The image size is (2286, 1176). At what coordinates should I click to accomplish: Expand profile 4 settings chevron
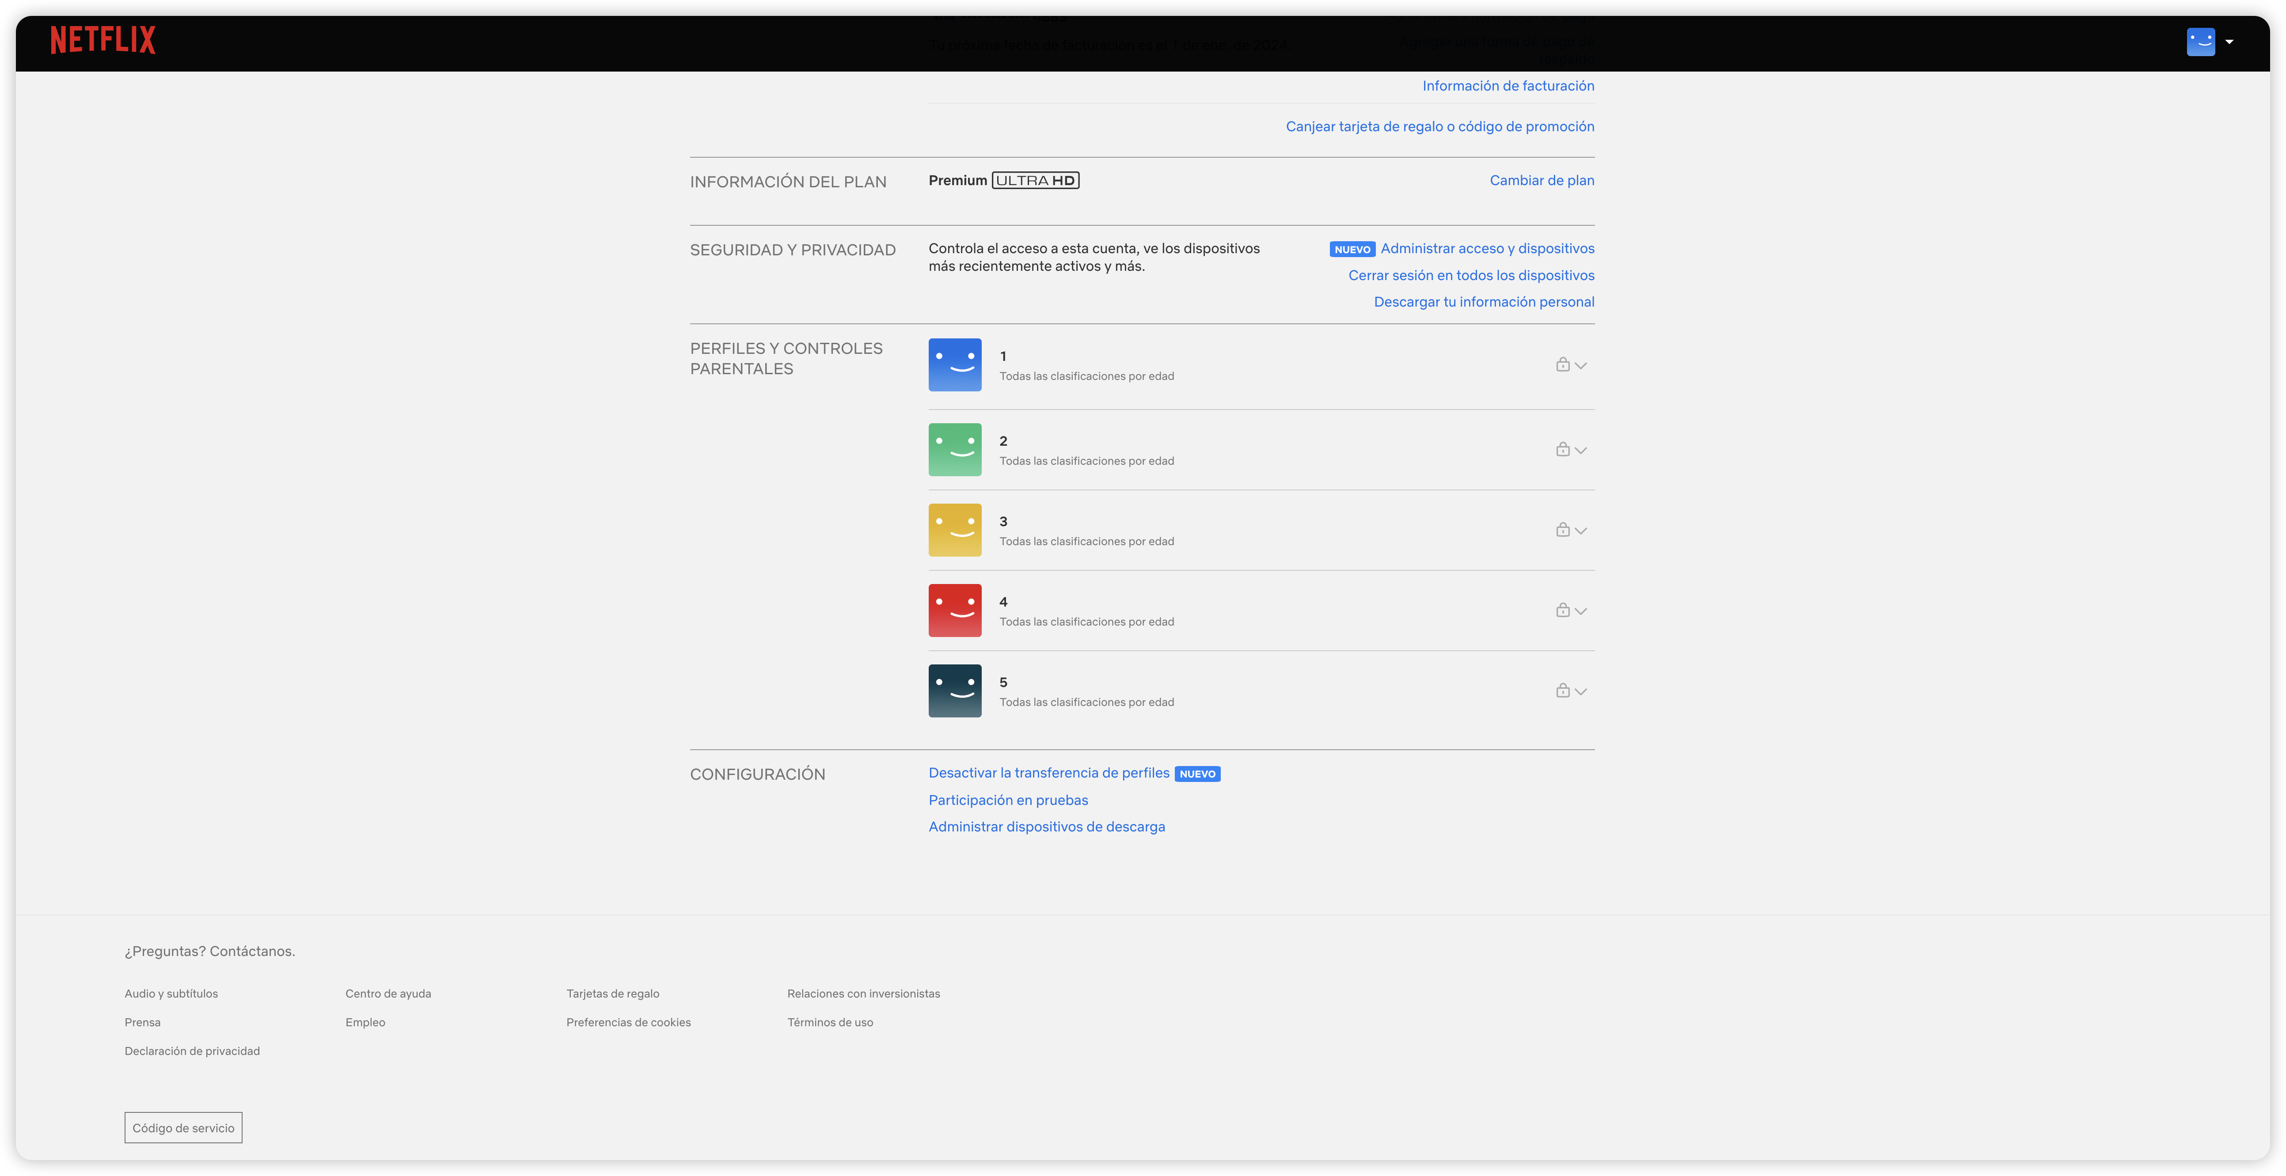pyautogui.click(x=1580, y=611)
